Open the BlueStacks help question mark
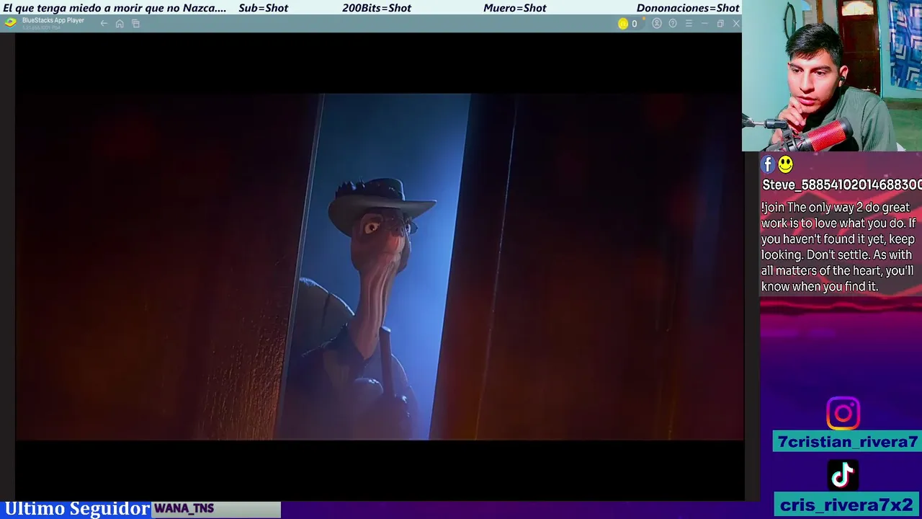The width and height of the screenshot is (922, 519). click(x=673, y=24)
